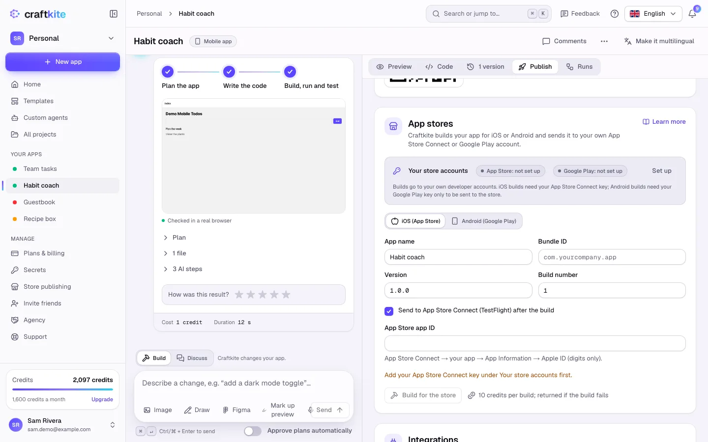Switch to the Preview tab
This screenshot has width=708, height=442.
point(394,67)
